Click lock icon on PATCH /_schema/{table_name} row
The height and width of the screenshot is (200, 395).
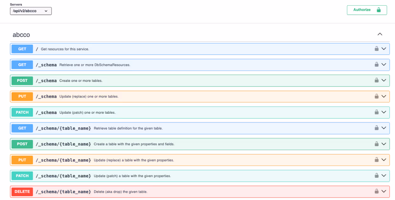coord(377,175)
